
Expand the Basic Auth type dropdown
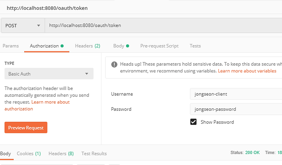tap(49, 73)
